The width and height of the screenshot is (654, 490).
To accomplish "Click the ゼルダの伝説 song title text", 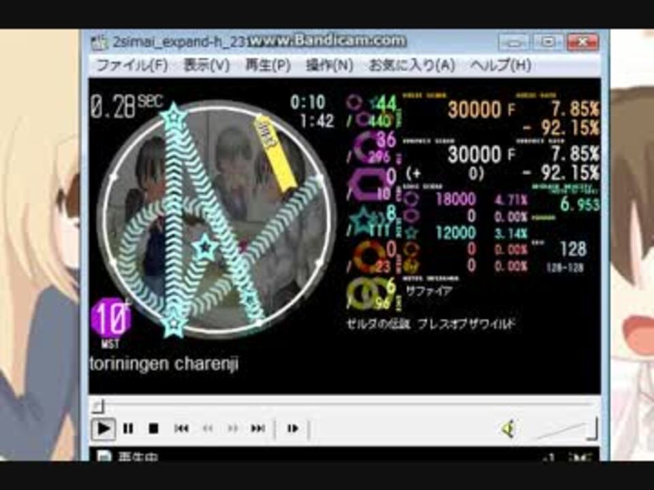I will pyautogui.click(x=431, y=324).
